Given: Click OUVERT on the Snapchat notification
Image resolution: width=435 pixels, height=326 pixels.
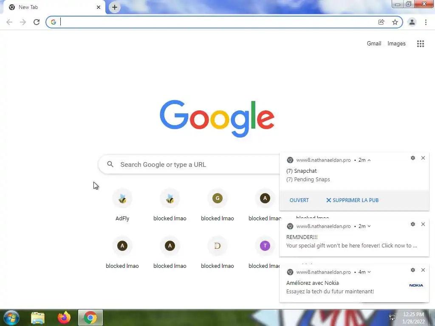Looking at the screenshot, I should pyautogui.click(x=299, y=200).
